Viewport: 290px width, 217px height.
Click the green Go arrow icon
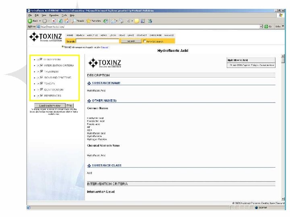pos(266,27)
